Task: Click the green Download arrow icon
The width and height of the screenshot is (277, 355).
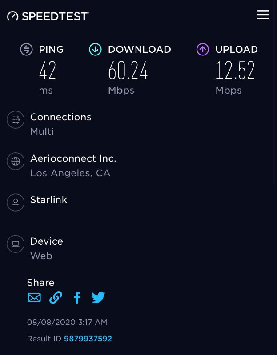Action: click(x=95, y=49)
